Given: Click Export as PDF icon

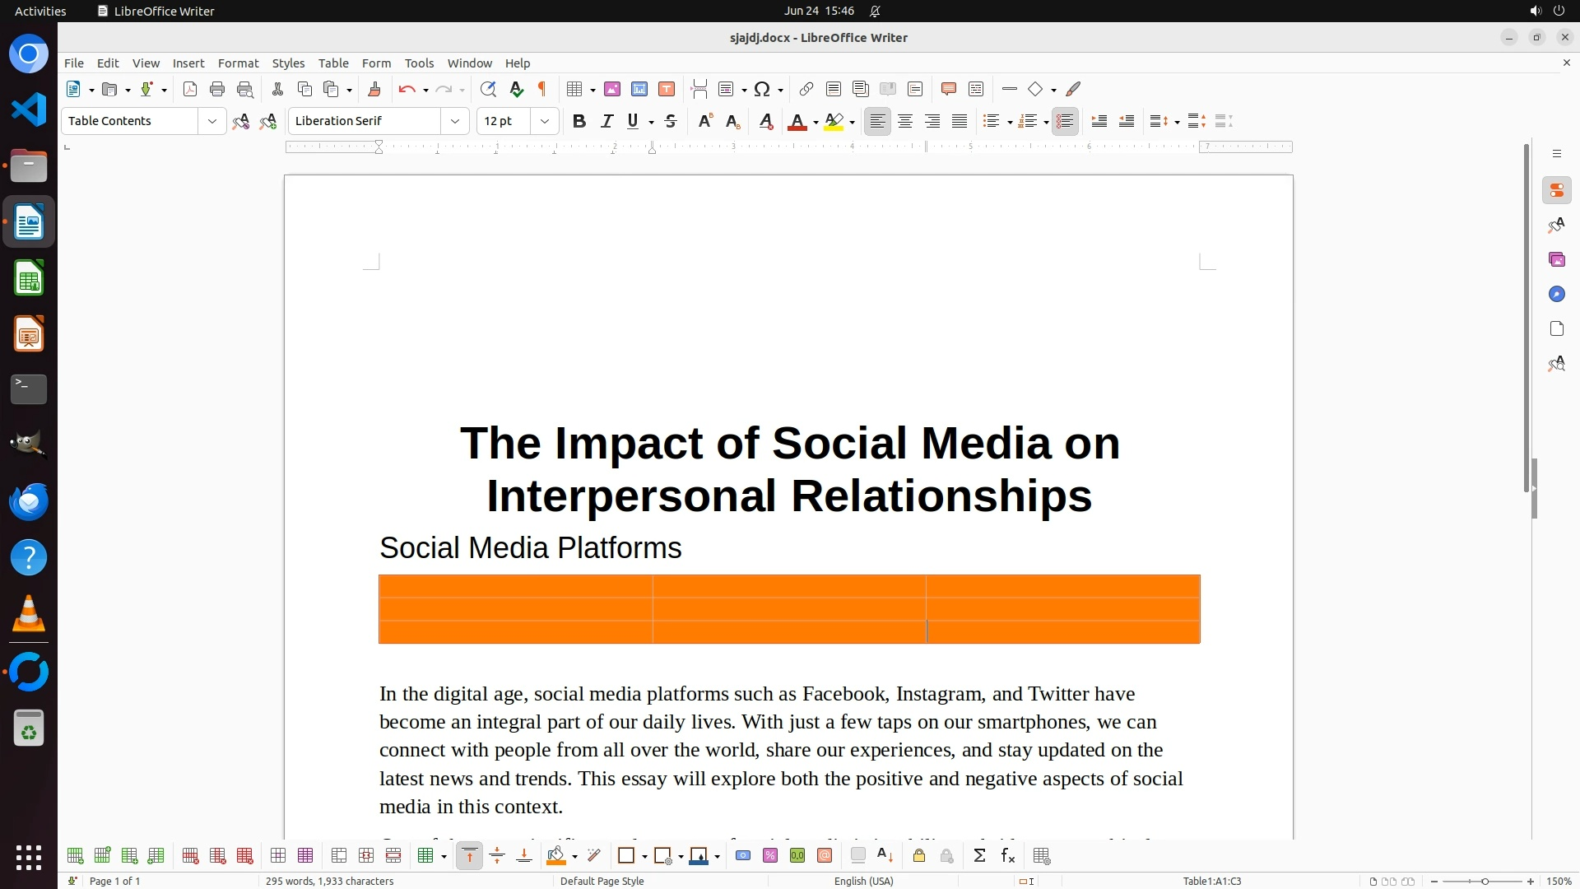Looking at the screenshot, I should (x=190, y=89).
